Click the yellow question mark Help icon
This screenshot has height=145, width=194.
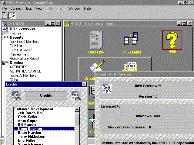(x=172, y=40)
